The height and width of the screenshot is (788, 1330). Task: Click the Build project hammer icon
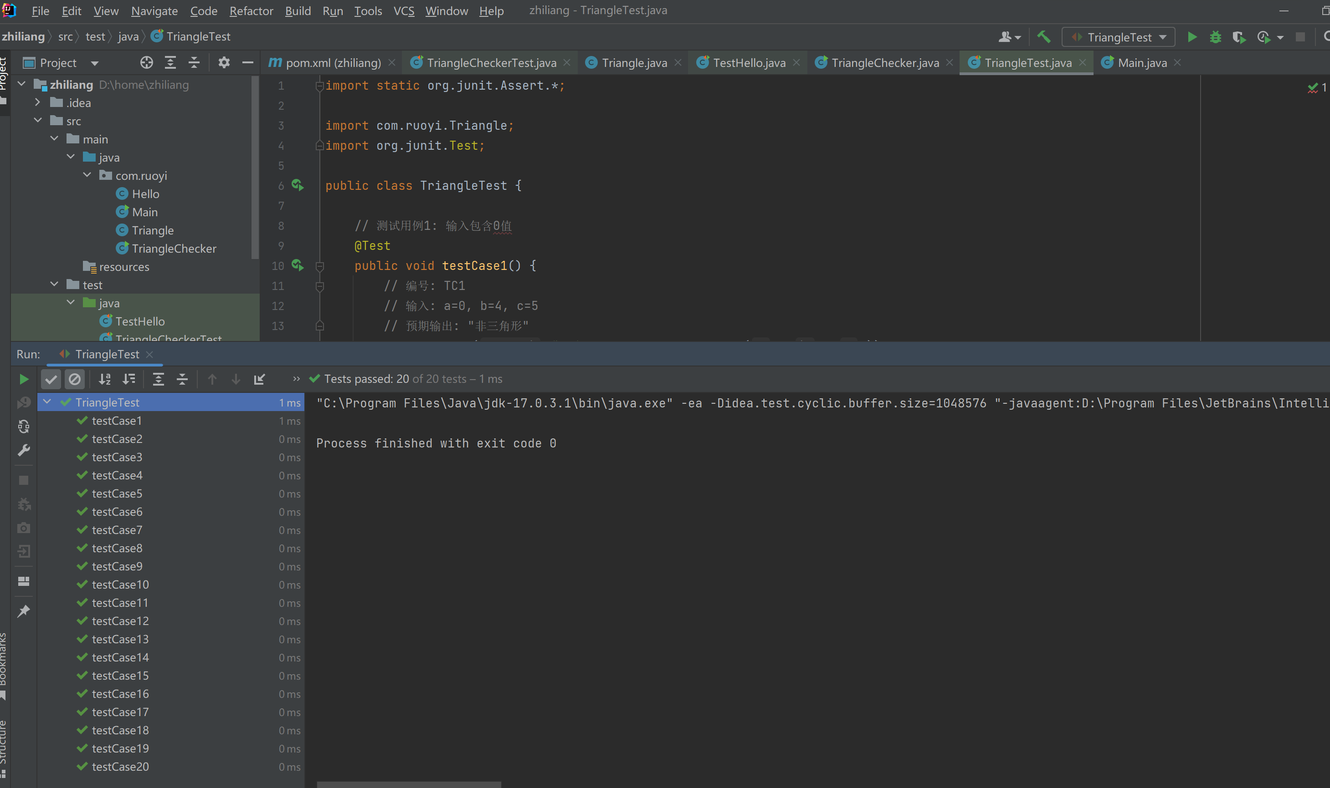coord(1043,37)
